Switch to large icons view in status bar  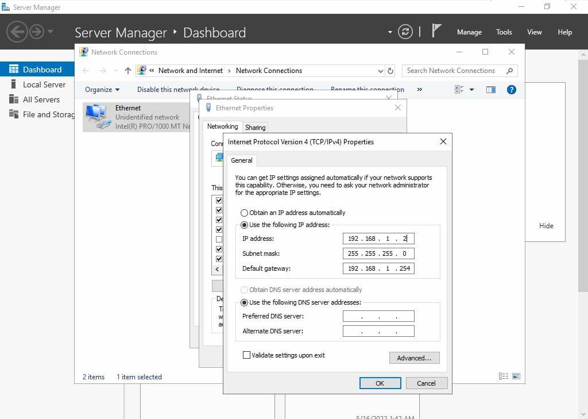(x=516, y=376)
